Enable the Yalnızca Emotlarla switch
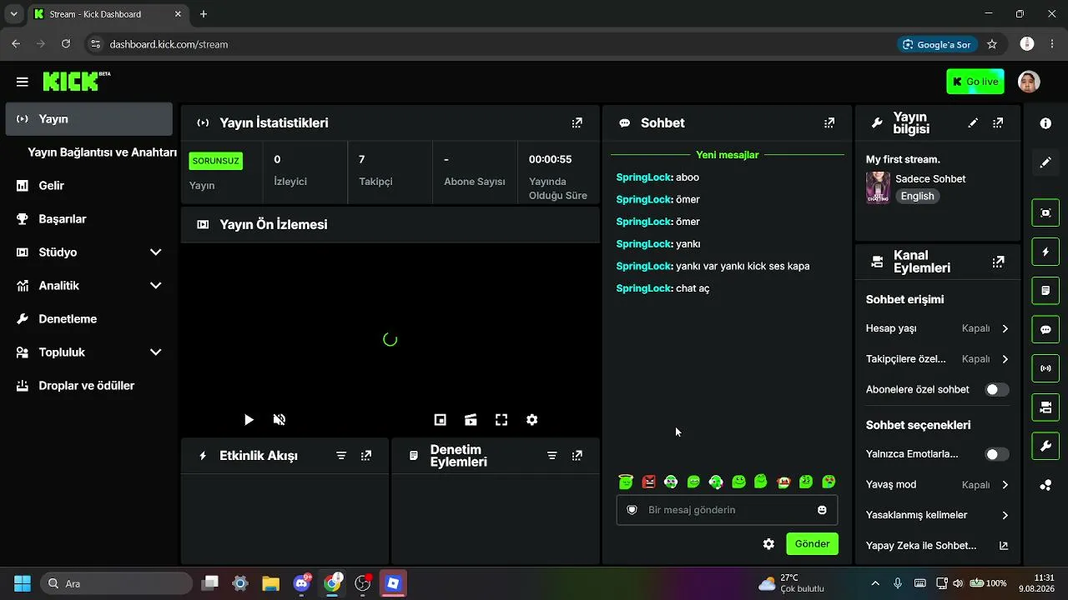 [x=997, y=454]
